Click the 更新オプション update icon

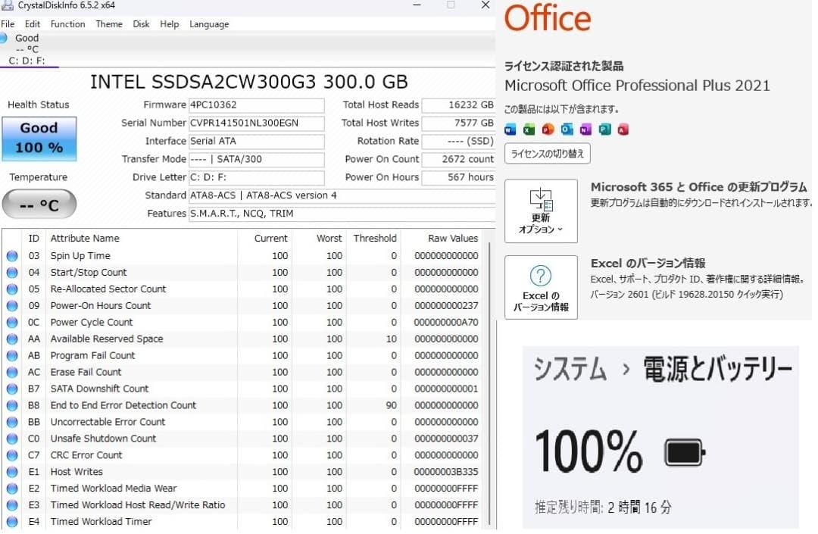click(540, 200)
